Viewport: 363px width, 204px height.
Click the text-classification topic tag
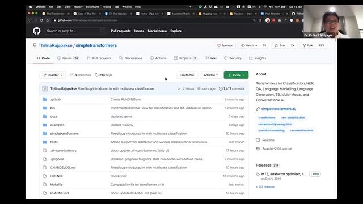pyautogui.click(x=293, y=118)
